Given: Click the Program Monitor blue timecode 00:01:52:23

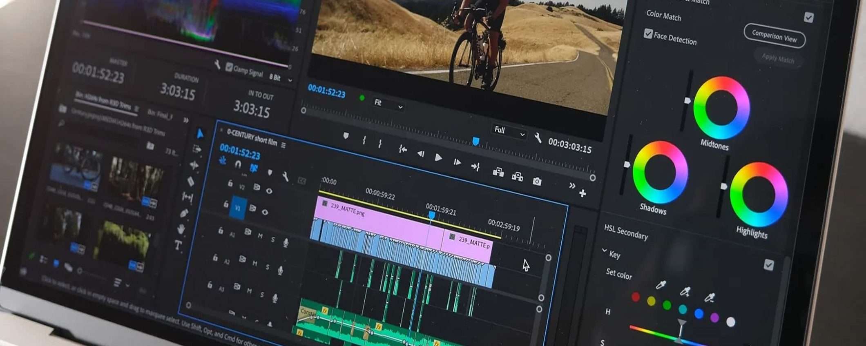Looking at the screenshot, I should (326, 91).
